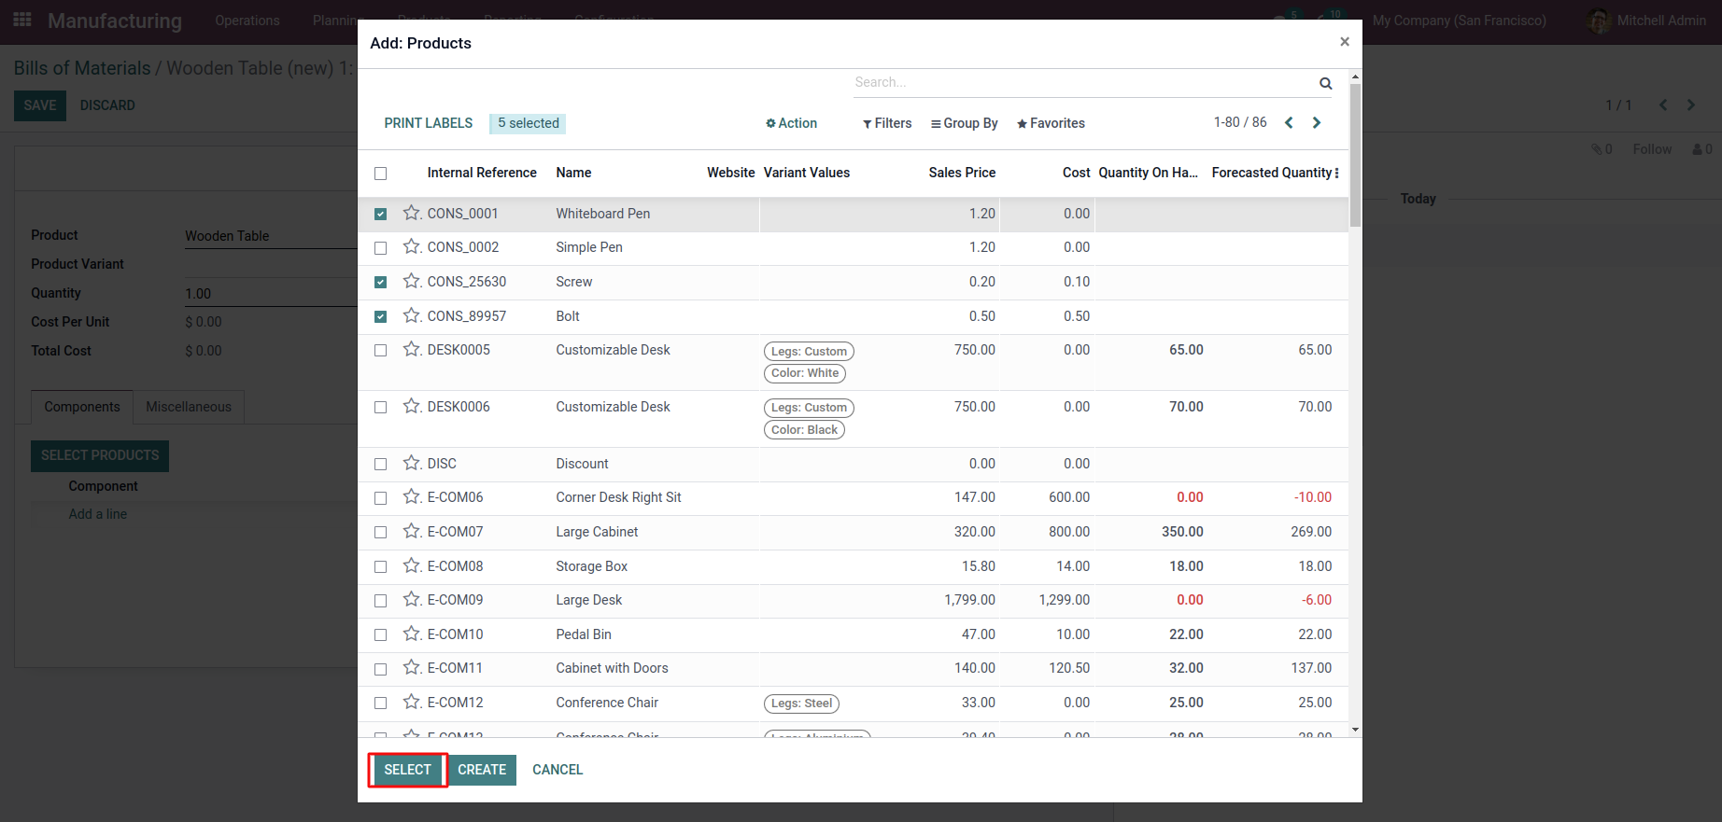Sort by Internal Reference column
The image size is (1722, 822).
pos(482,173)
